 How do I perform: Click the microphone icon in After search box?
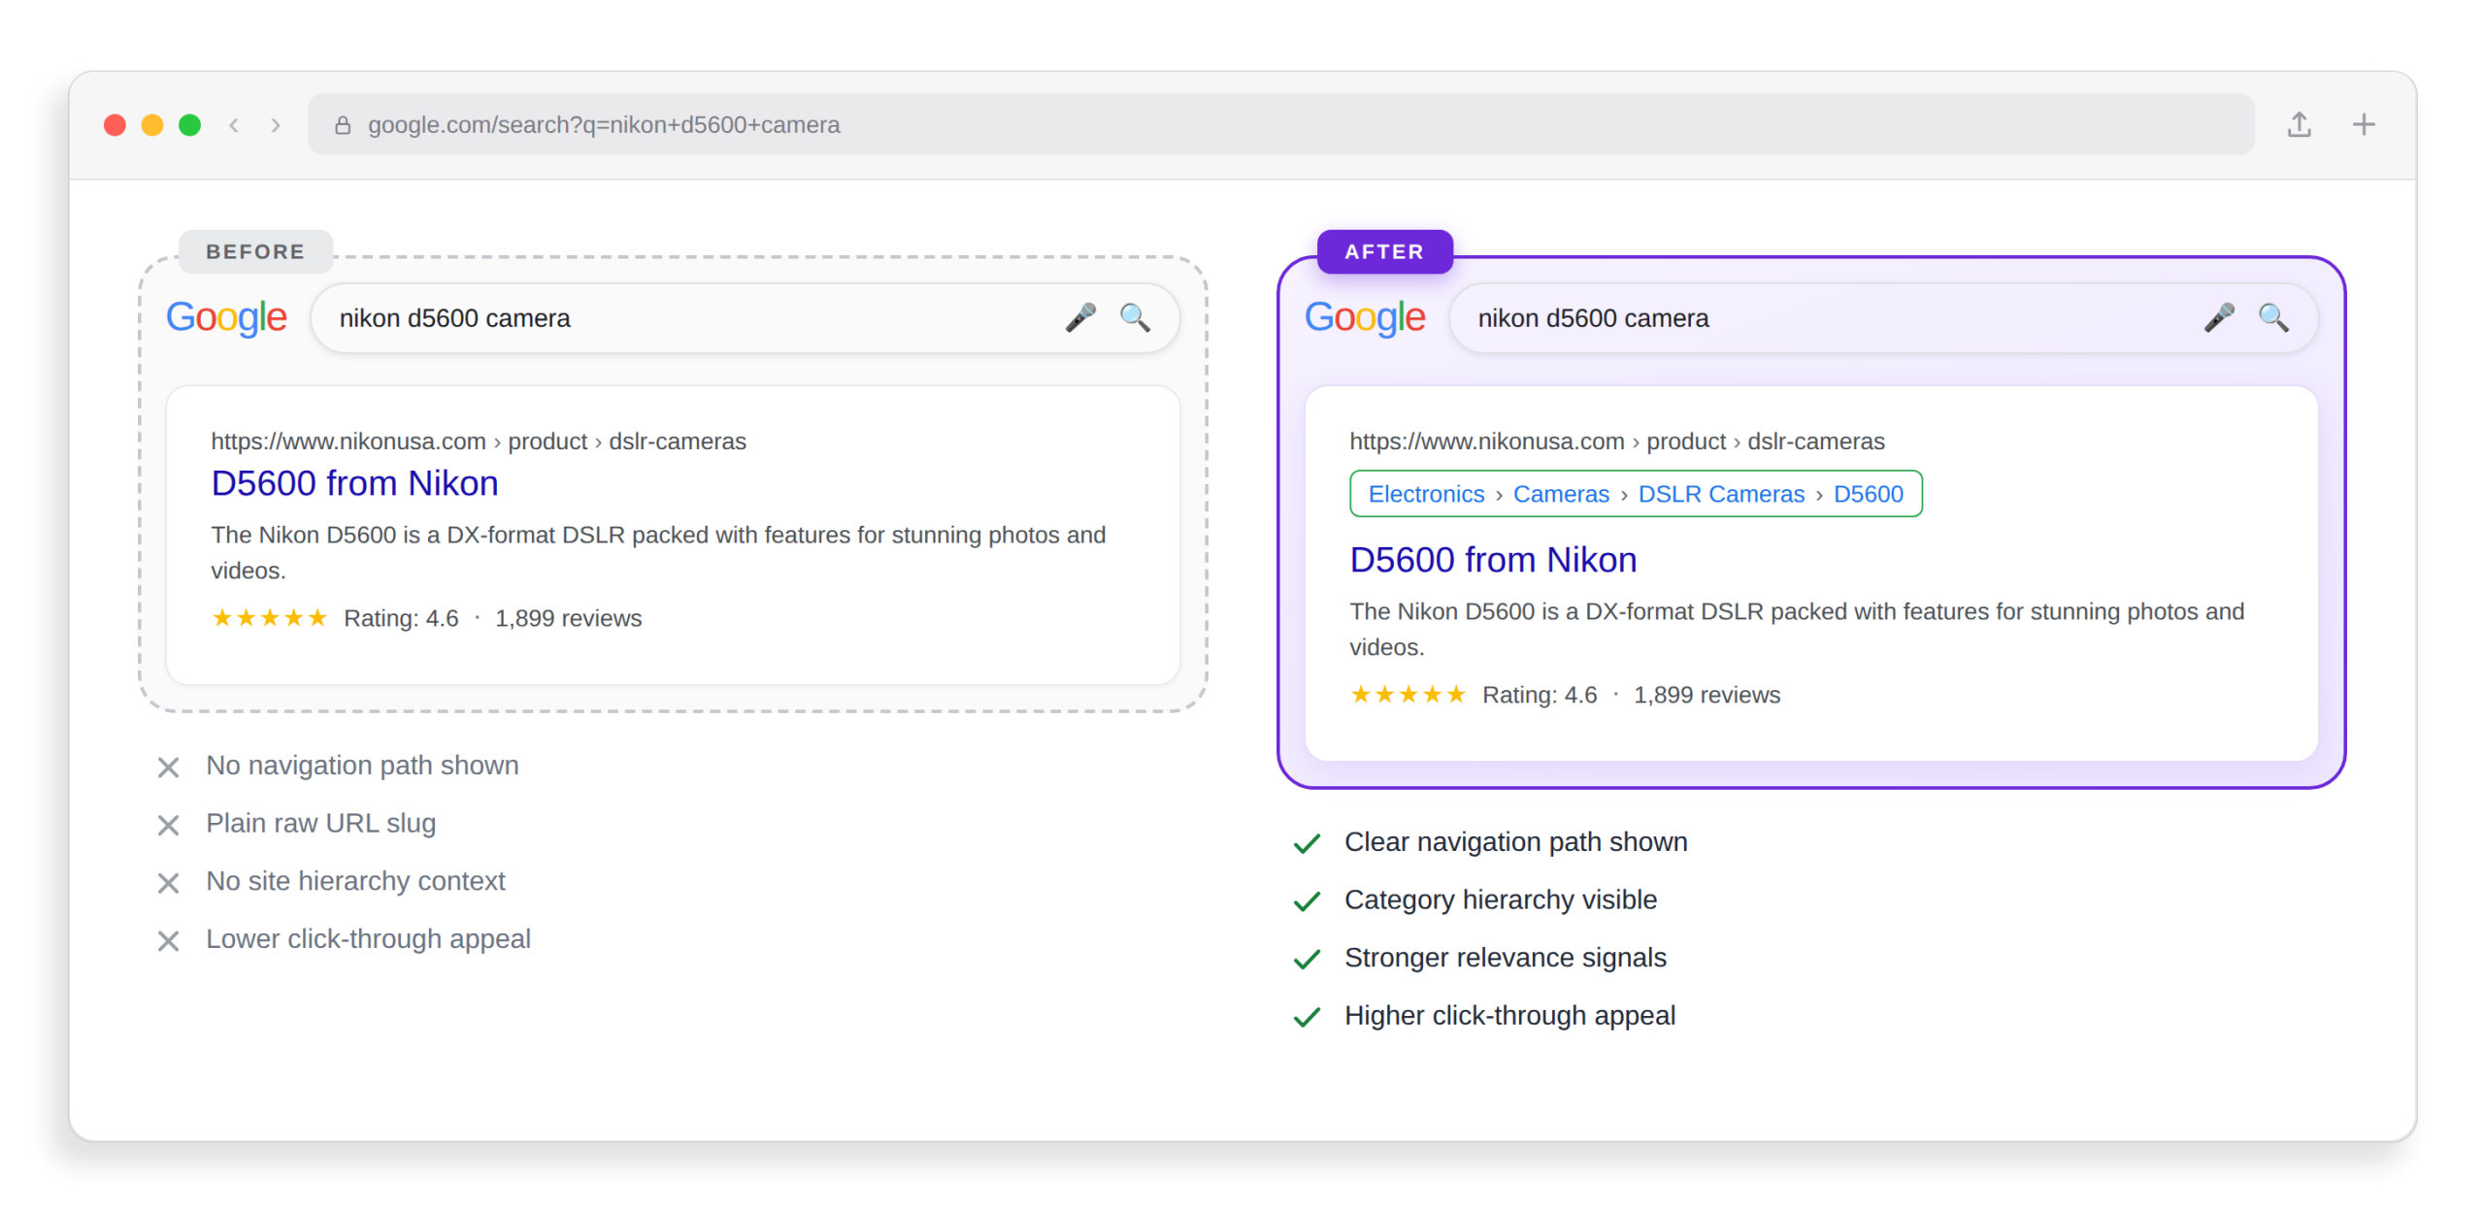(x=2219, y=317)
